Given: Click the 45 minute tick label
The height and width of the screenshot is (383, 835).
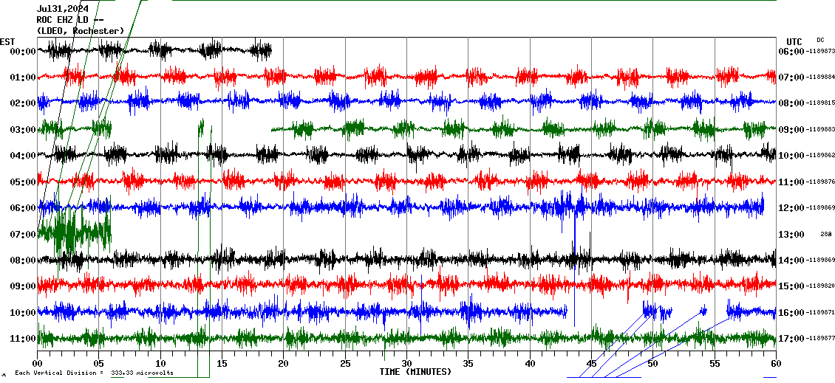Looking at the screenshot, I should pos(591,364).
